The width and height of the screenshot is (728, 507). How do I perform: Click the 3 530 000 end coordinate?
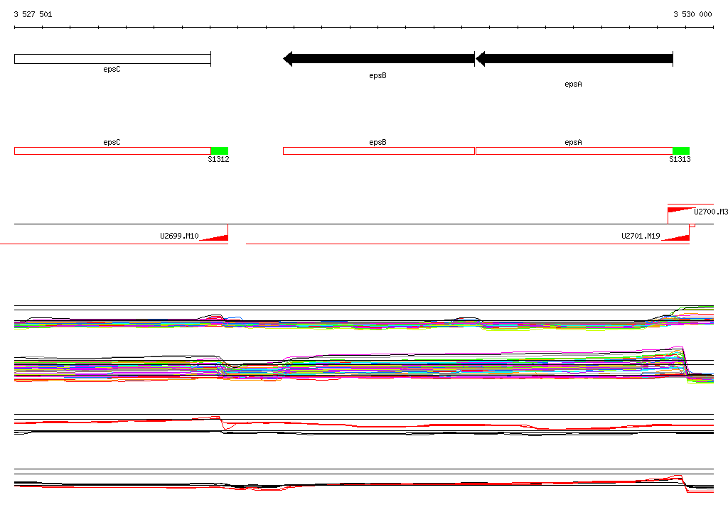[692, 14]
